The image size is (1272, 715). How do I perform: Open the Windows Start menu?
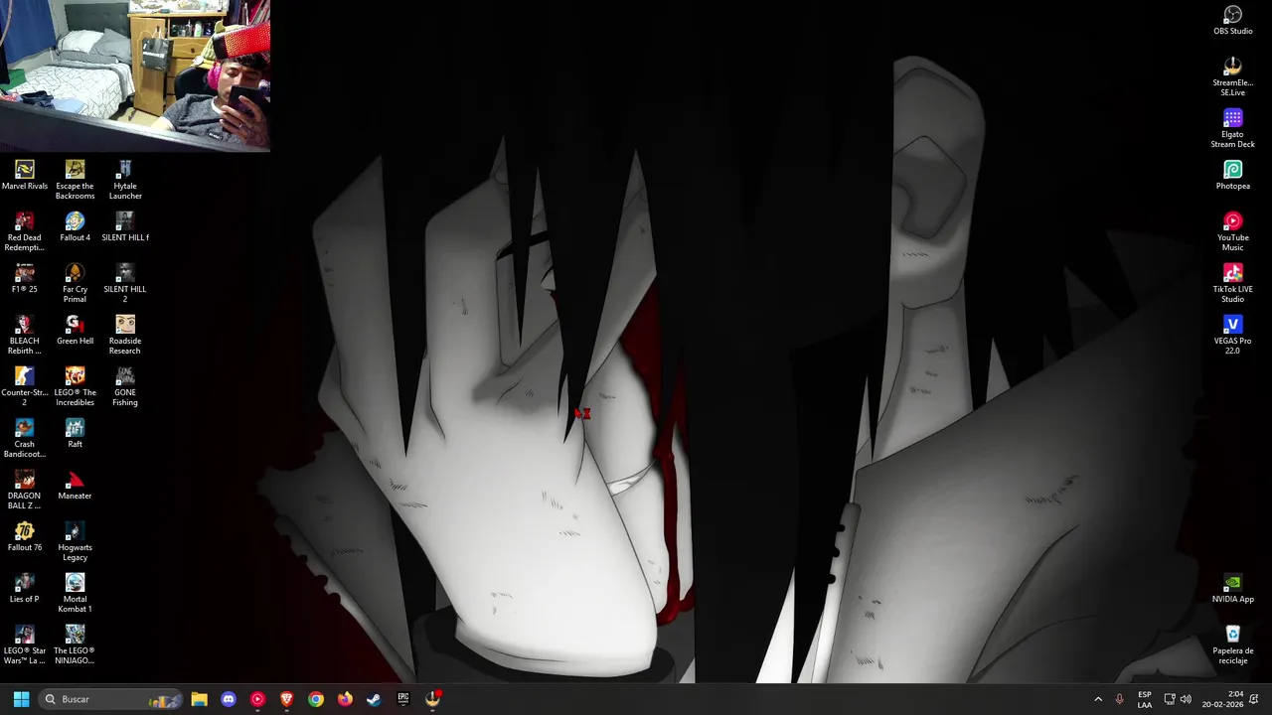point(21,699)
